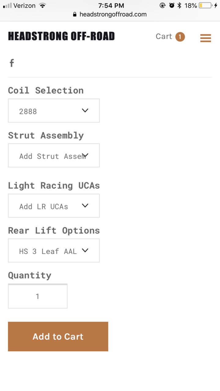Tap the 7:54 PM status bar clock
The width and height of the screenshot is (220, 391).
111,5
